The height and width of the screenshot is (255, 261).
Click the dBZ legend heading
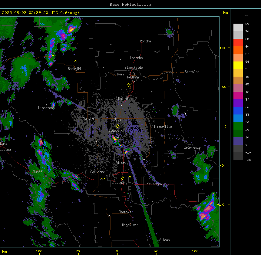click(x=245, y=16)
